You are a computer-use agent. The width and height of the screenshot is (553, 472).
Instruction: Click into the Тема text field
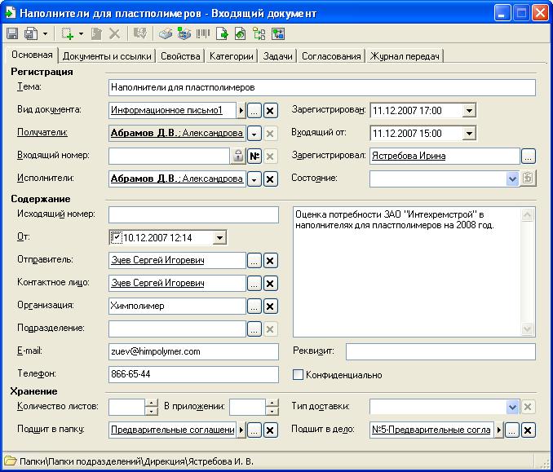click(x=321, y=87)
